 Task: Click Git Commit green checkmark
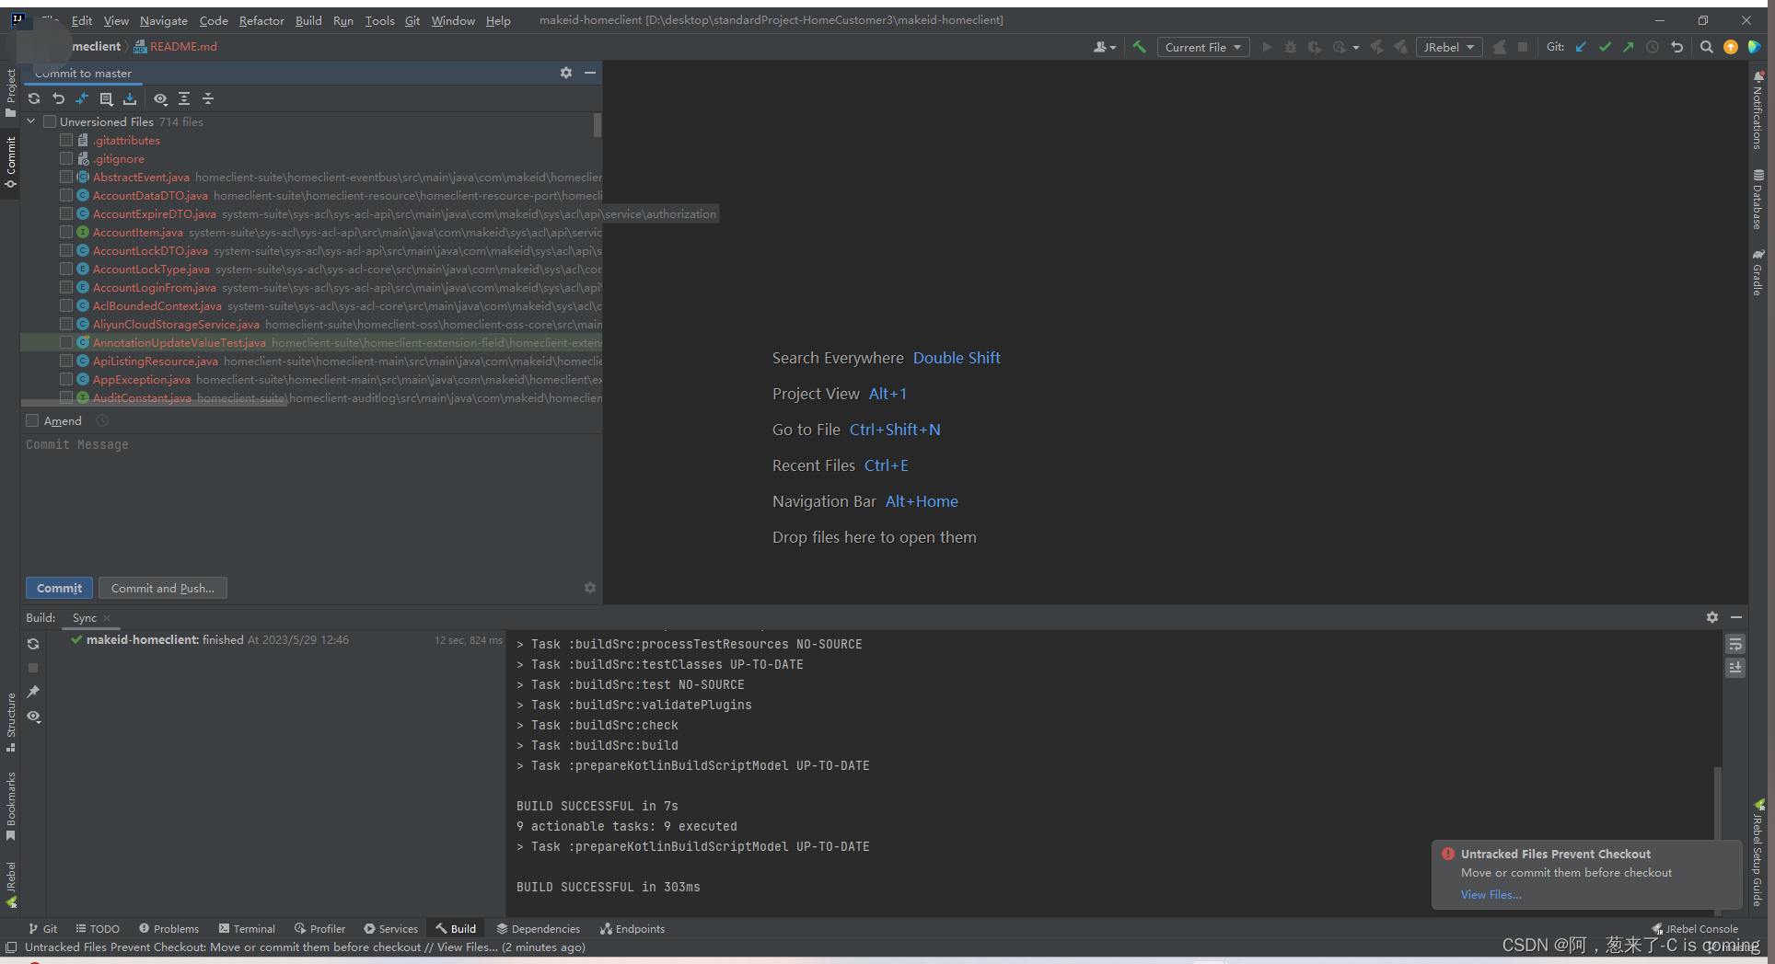tap(1605, 47)
